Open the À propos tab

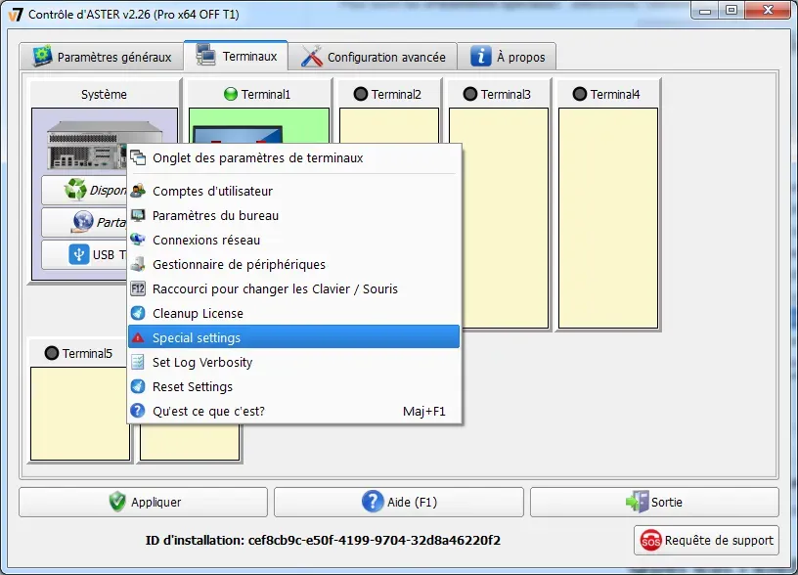pyautogui.click(x=509, y=57)
